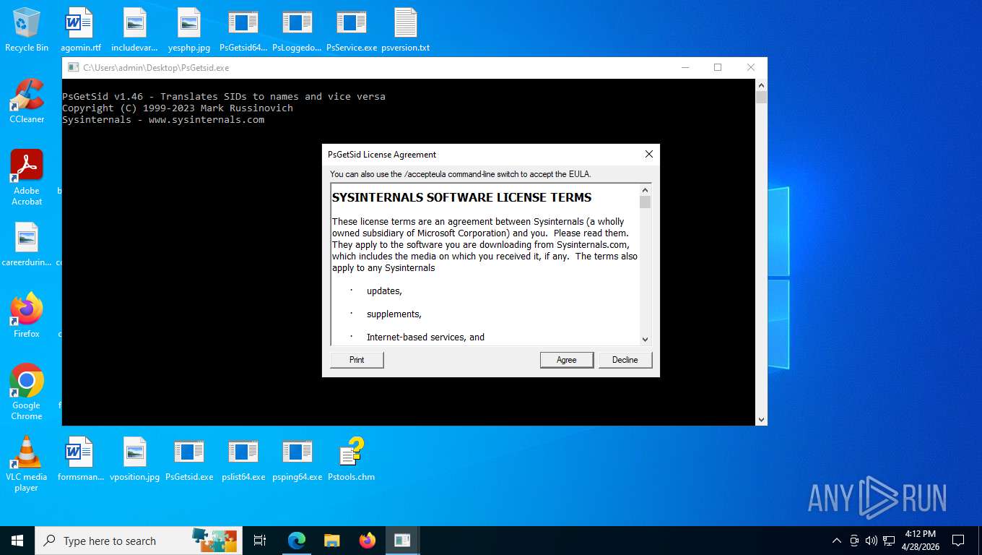This screenshot has width=982, height=555.
Task: Click the license text scroll-up arrow
Action: 646,190
